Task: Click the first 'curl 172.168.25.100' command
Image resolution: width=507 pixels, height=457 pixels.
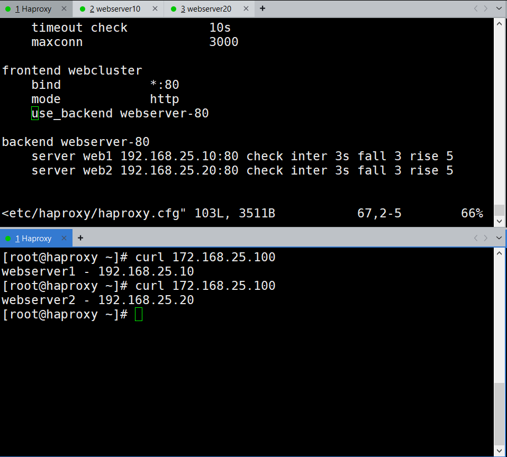Action: coord(205,257)
